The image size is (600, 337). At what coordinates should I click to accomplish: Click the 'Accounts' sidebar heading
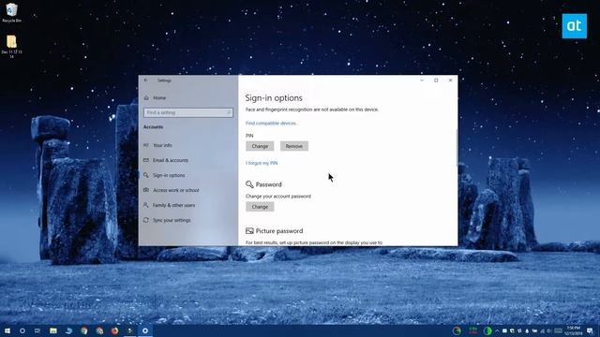click(x=153, y=127)
